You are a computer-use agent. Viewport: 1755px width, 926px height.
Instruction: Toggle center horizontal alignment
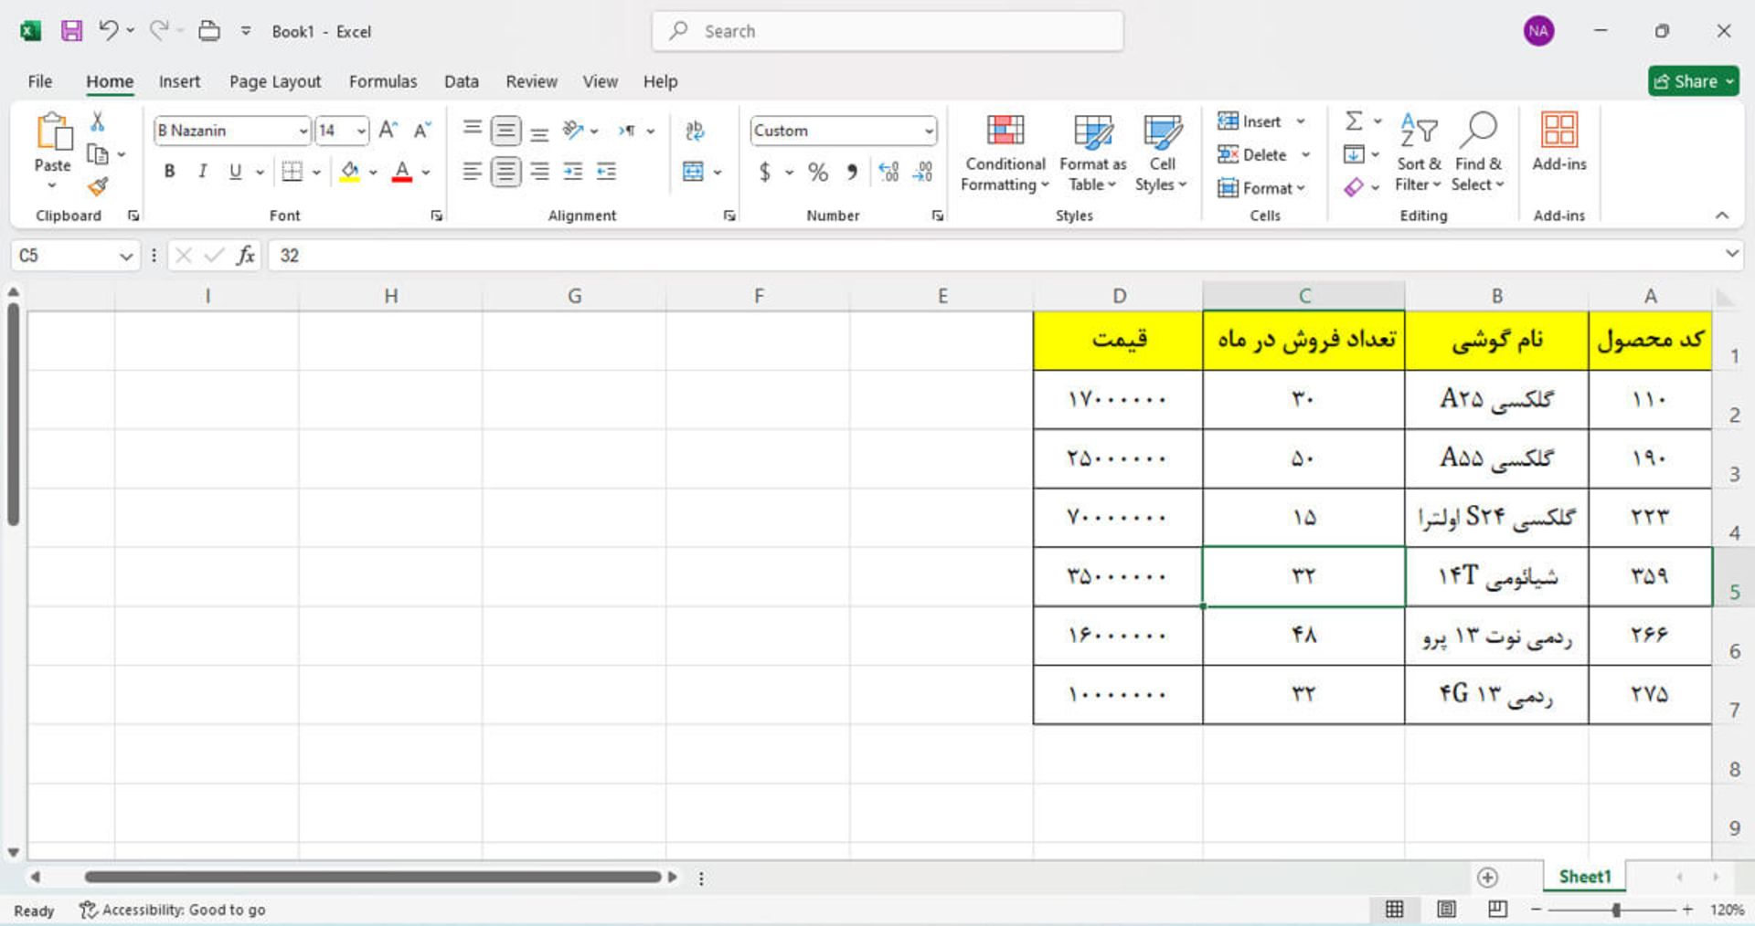point(505,172)
